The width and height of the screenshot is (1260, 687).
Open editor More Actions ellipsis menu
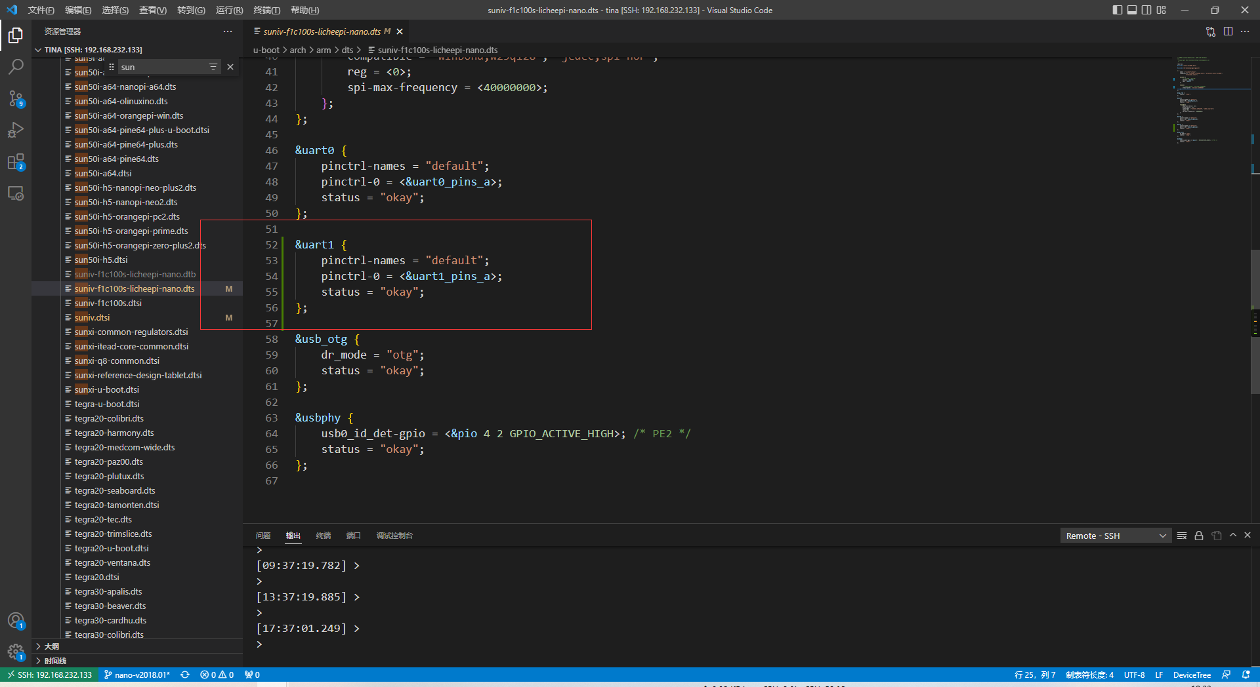[x=1245, y=31]
